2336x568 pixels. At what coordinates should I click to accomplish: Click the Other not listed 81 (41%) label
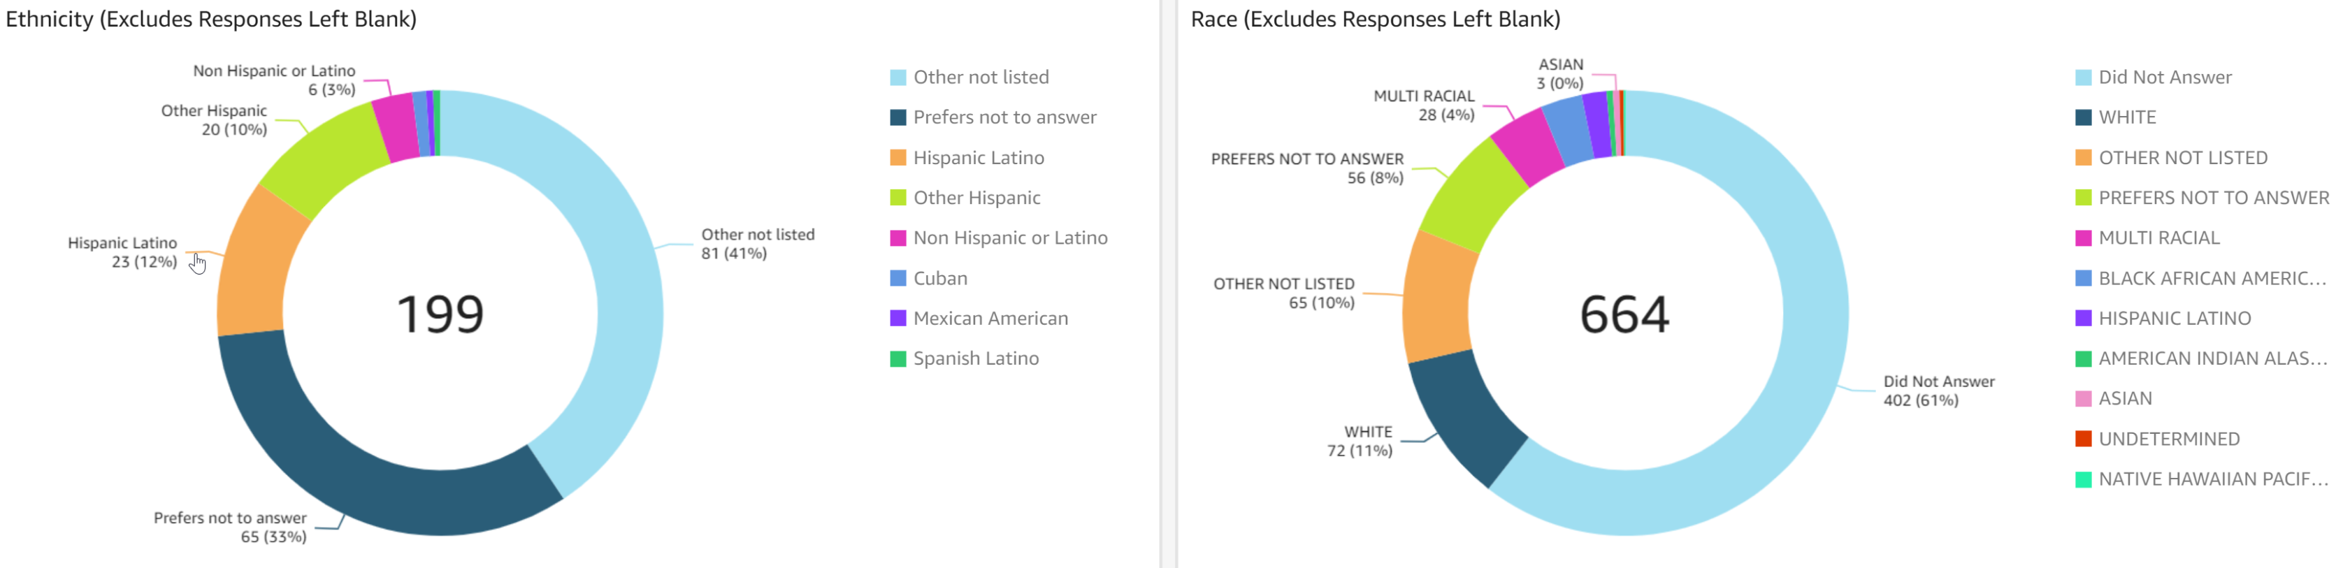[x=756, y=244]
